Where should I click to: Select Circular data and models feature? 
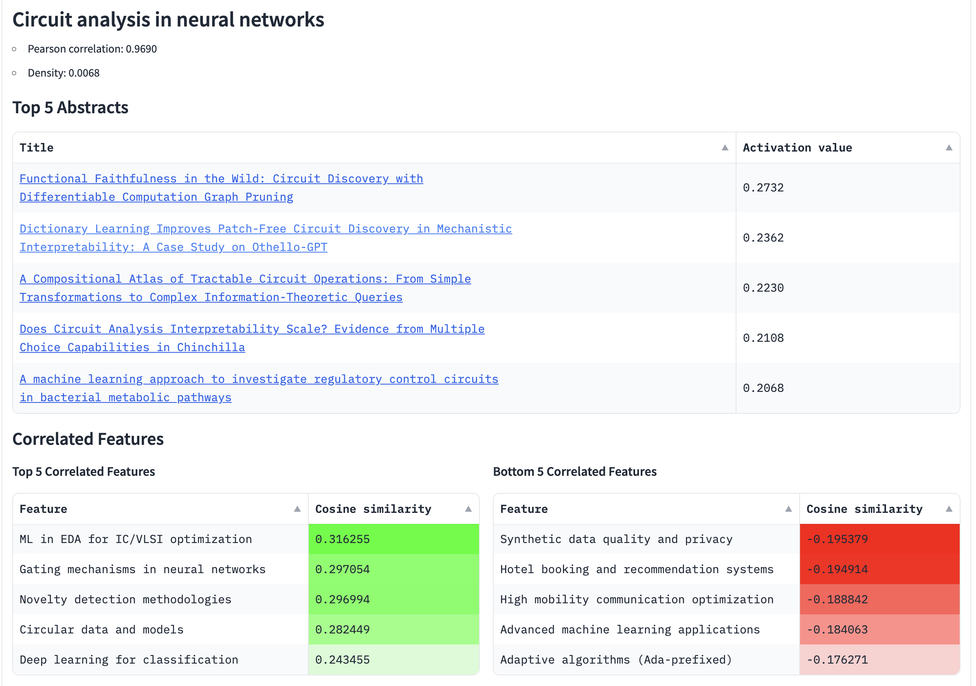click(x=101, y=630)
